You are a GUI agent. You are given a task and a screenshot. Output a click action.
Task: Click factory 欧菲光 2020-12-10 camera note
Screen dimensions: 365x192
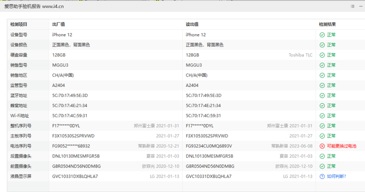[x=161, y=166]
